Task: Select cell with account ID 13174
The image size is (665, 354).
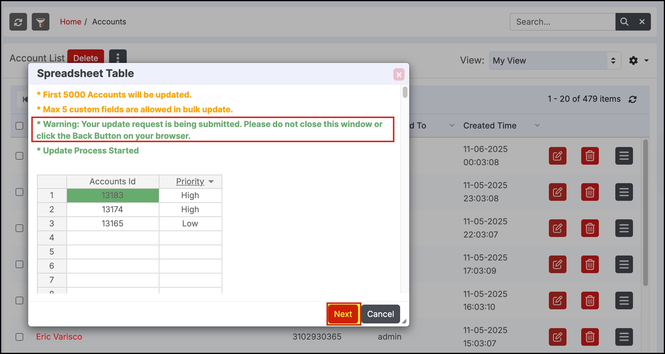Action: 113,209
